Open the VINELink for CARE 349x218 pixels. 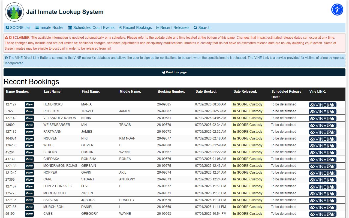click(x=323, y=180)
